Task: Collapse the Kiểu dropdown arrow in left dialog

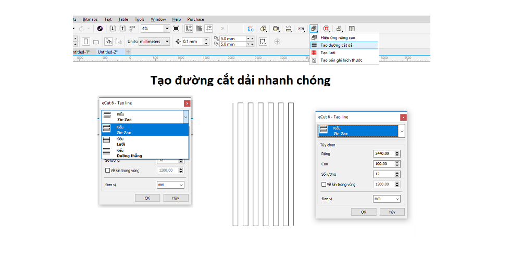Action: coord(185,116)
